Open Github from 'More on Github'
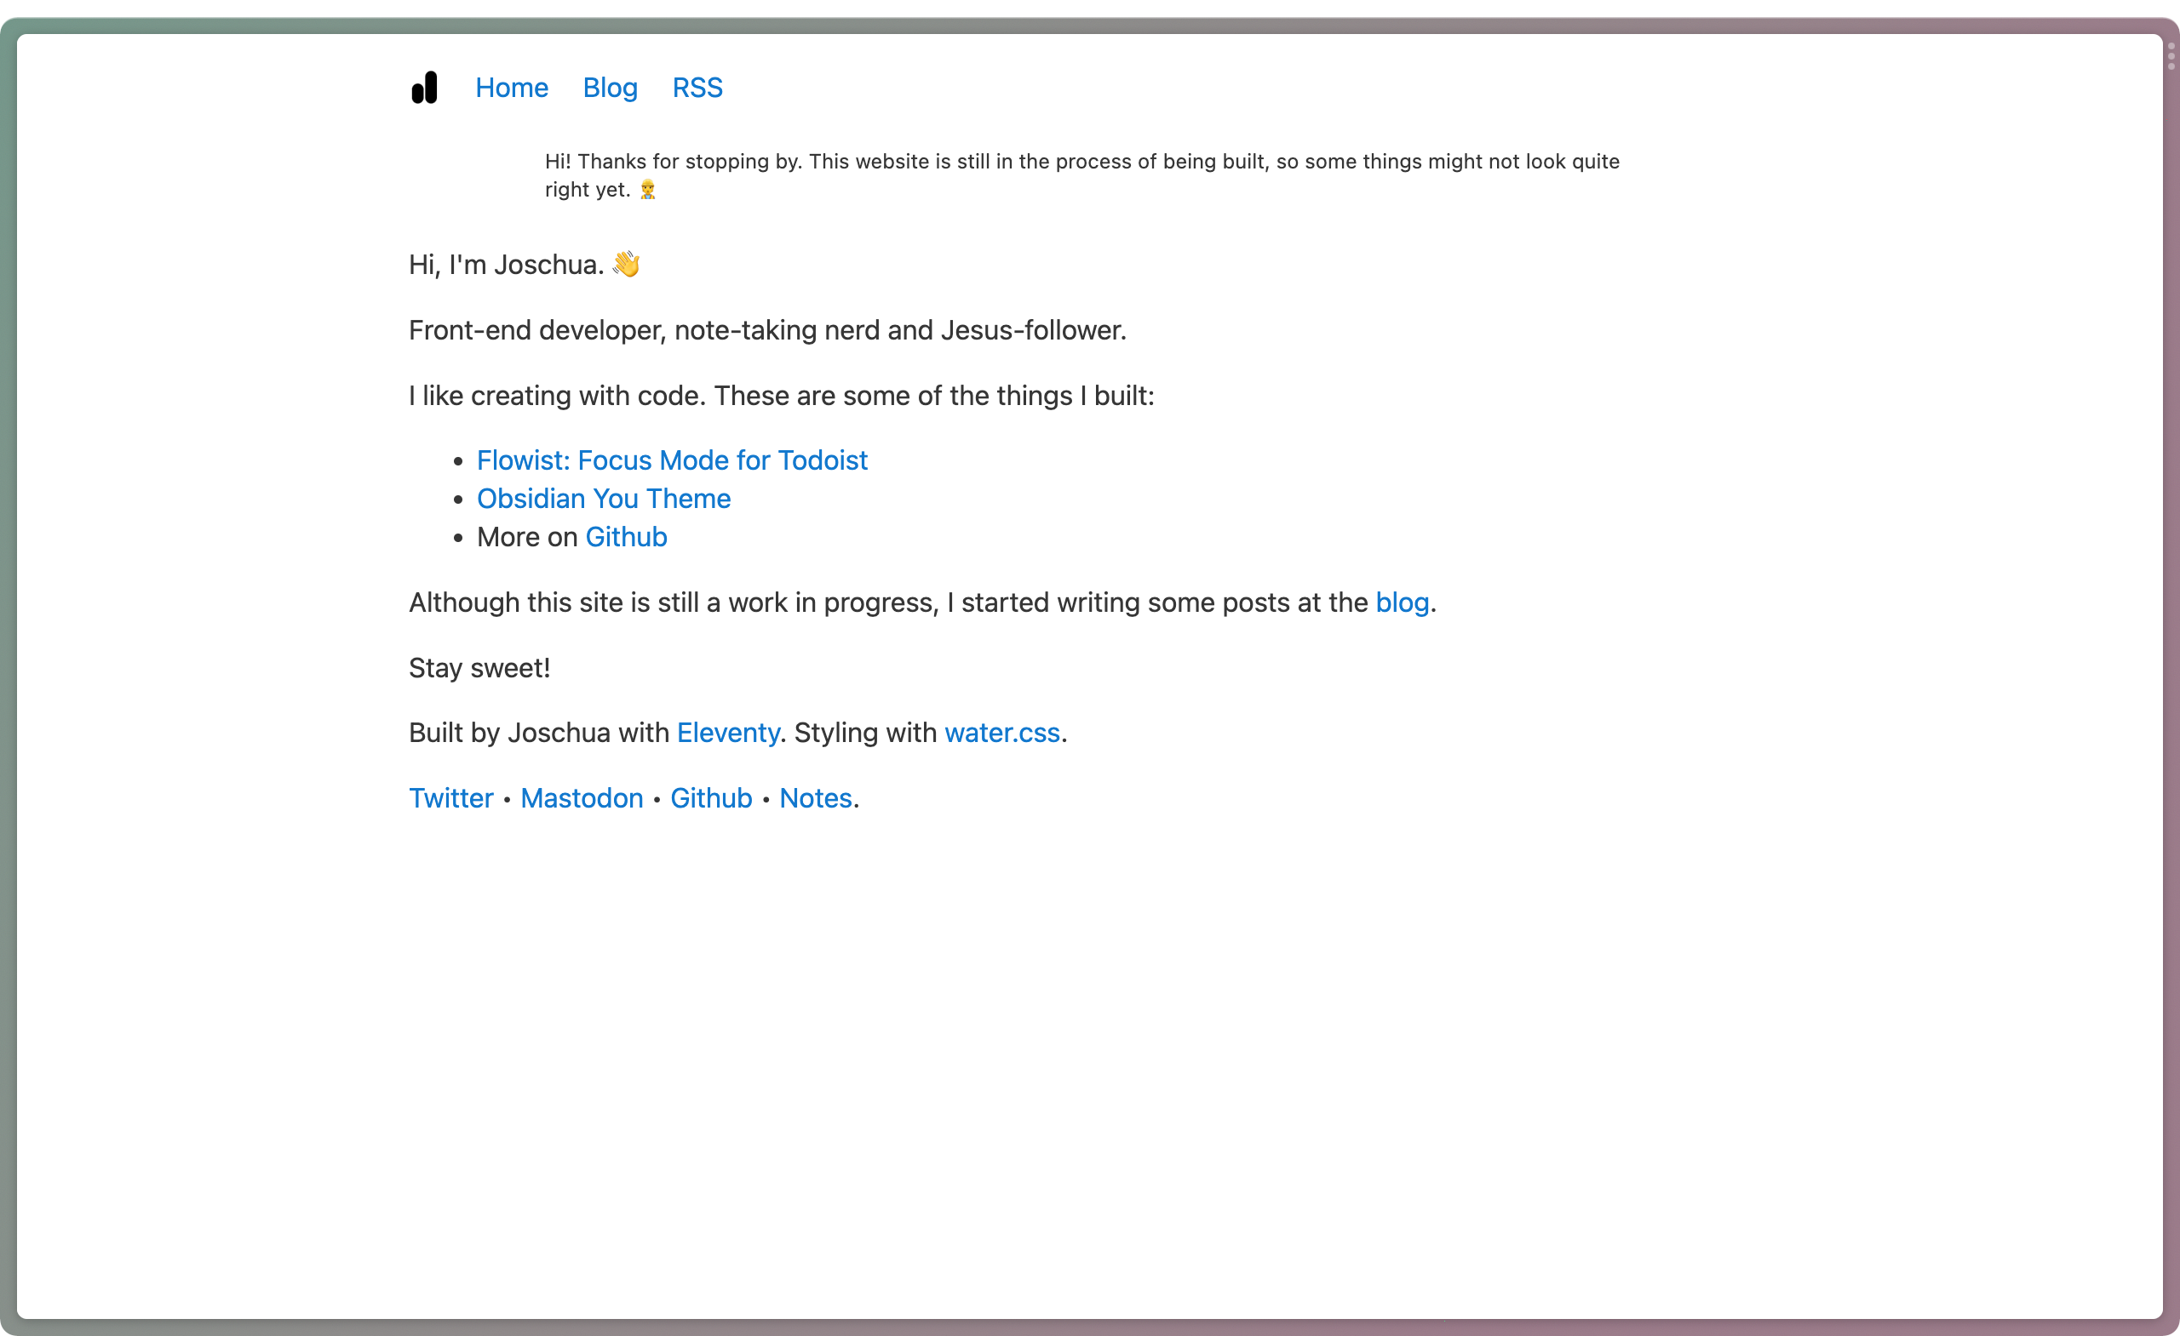 tap(626, 536)
